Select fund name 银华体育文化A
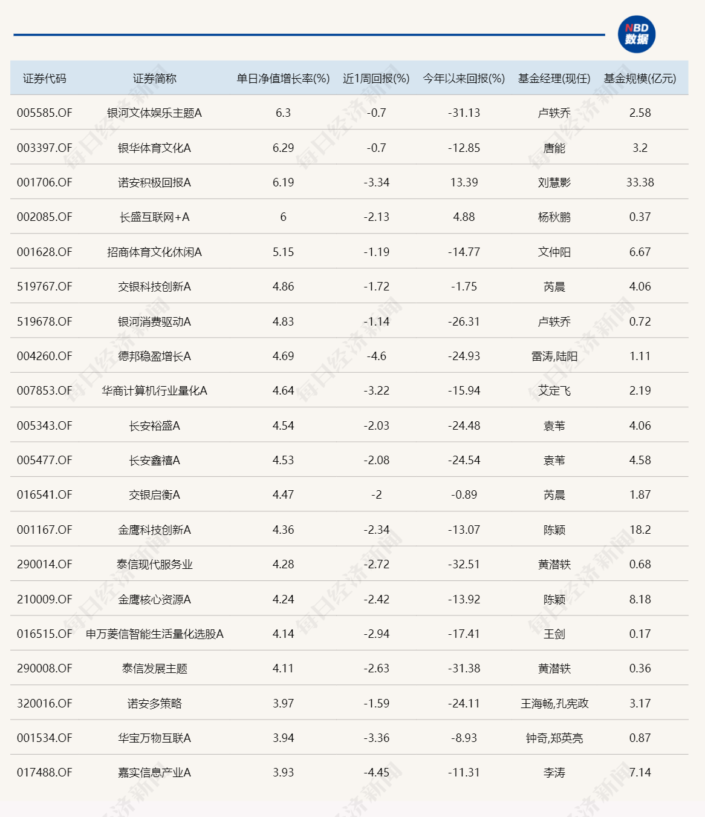The height and width of the screenshot is (817, 705). pyautogui.click(x=155, y=148)
